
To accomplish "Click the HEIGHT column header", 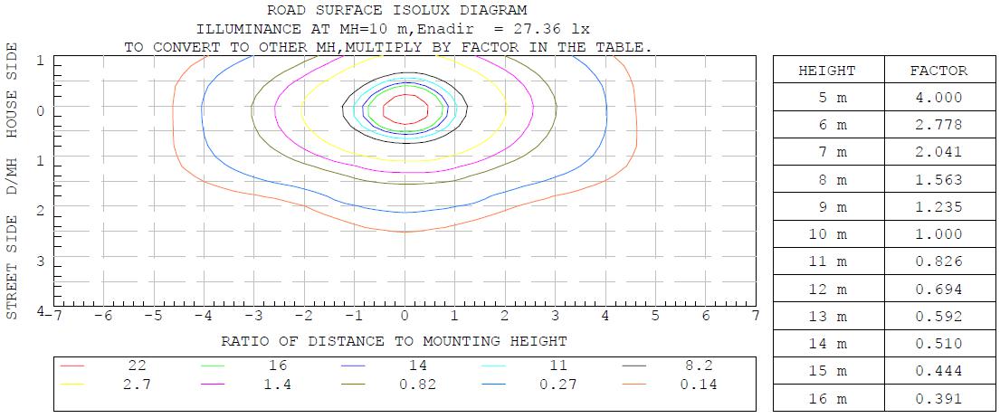I will click(x=826, y=71).
